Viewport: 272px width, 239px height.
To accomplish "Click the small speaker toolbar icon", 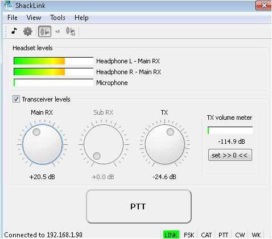I will (57, 31).
